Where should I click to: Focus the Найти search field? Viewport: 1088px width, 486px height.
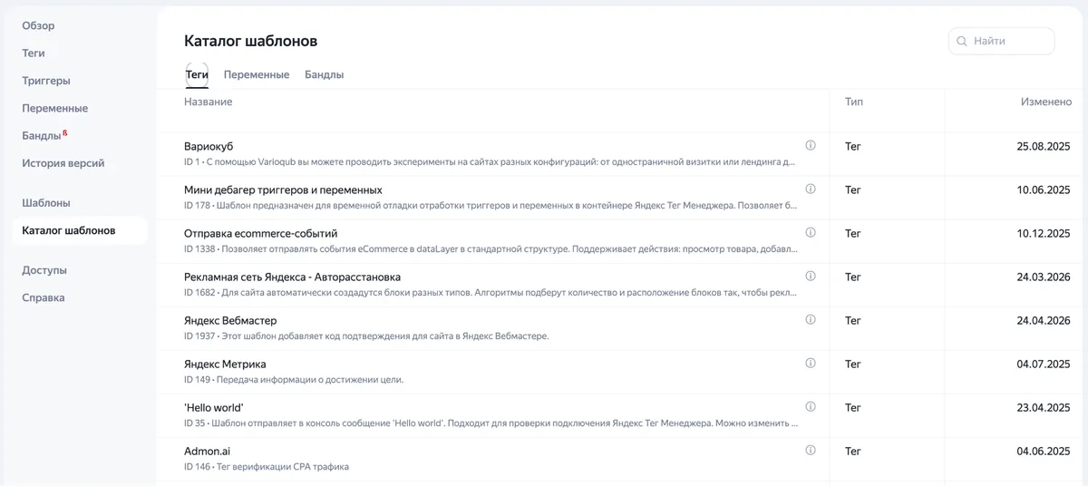click(1001, 41)
